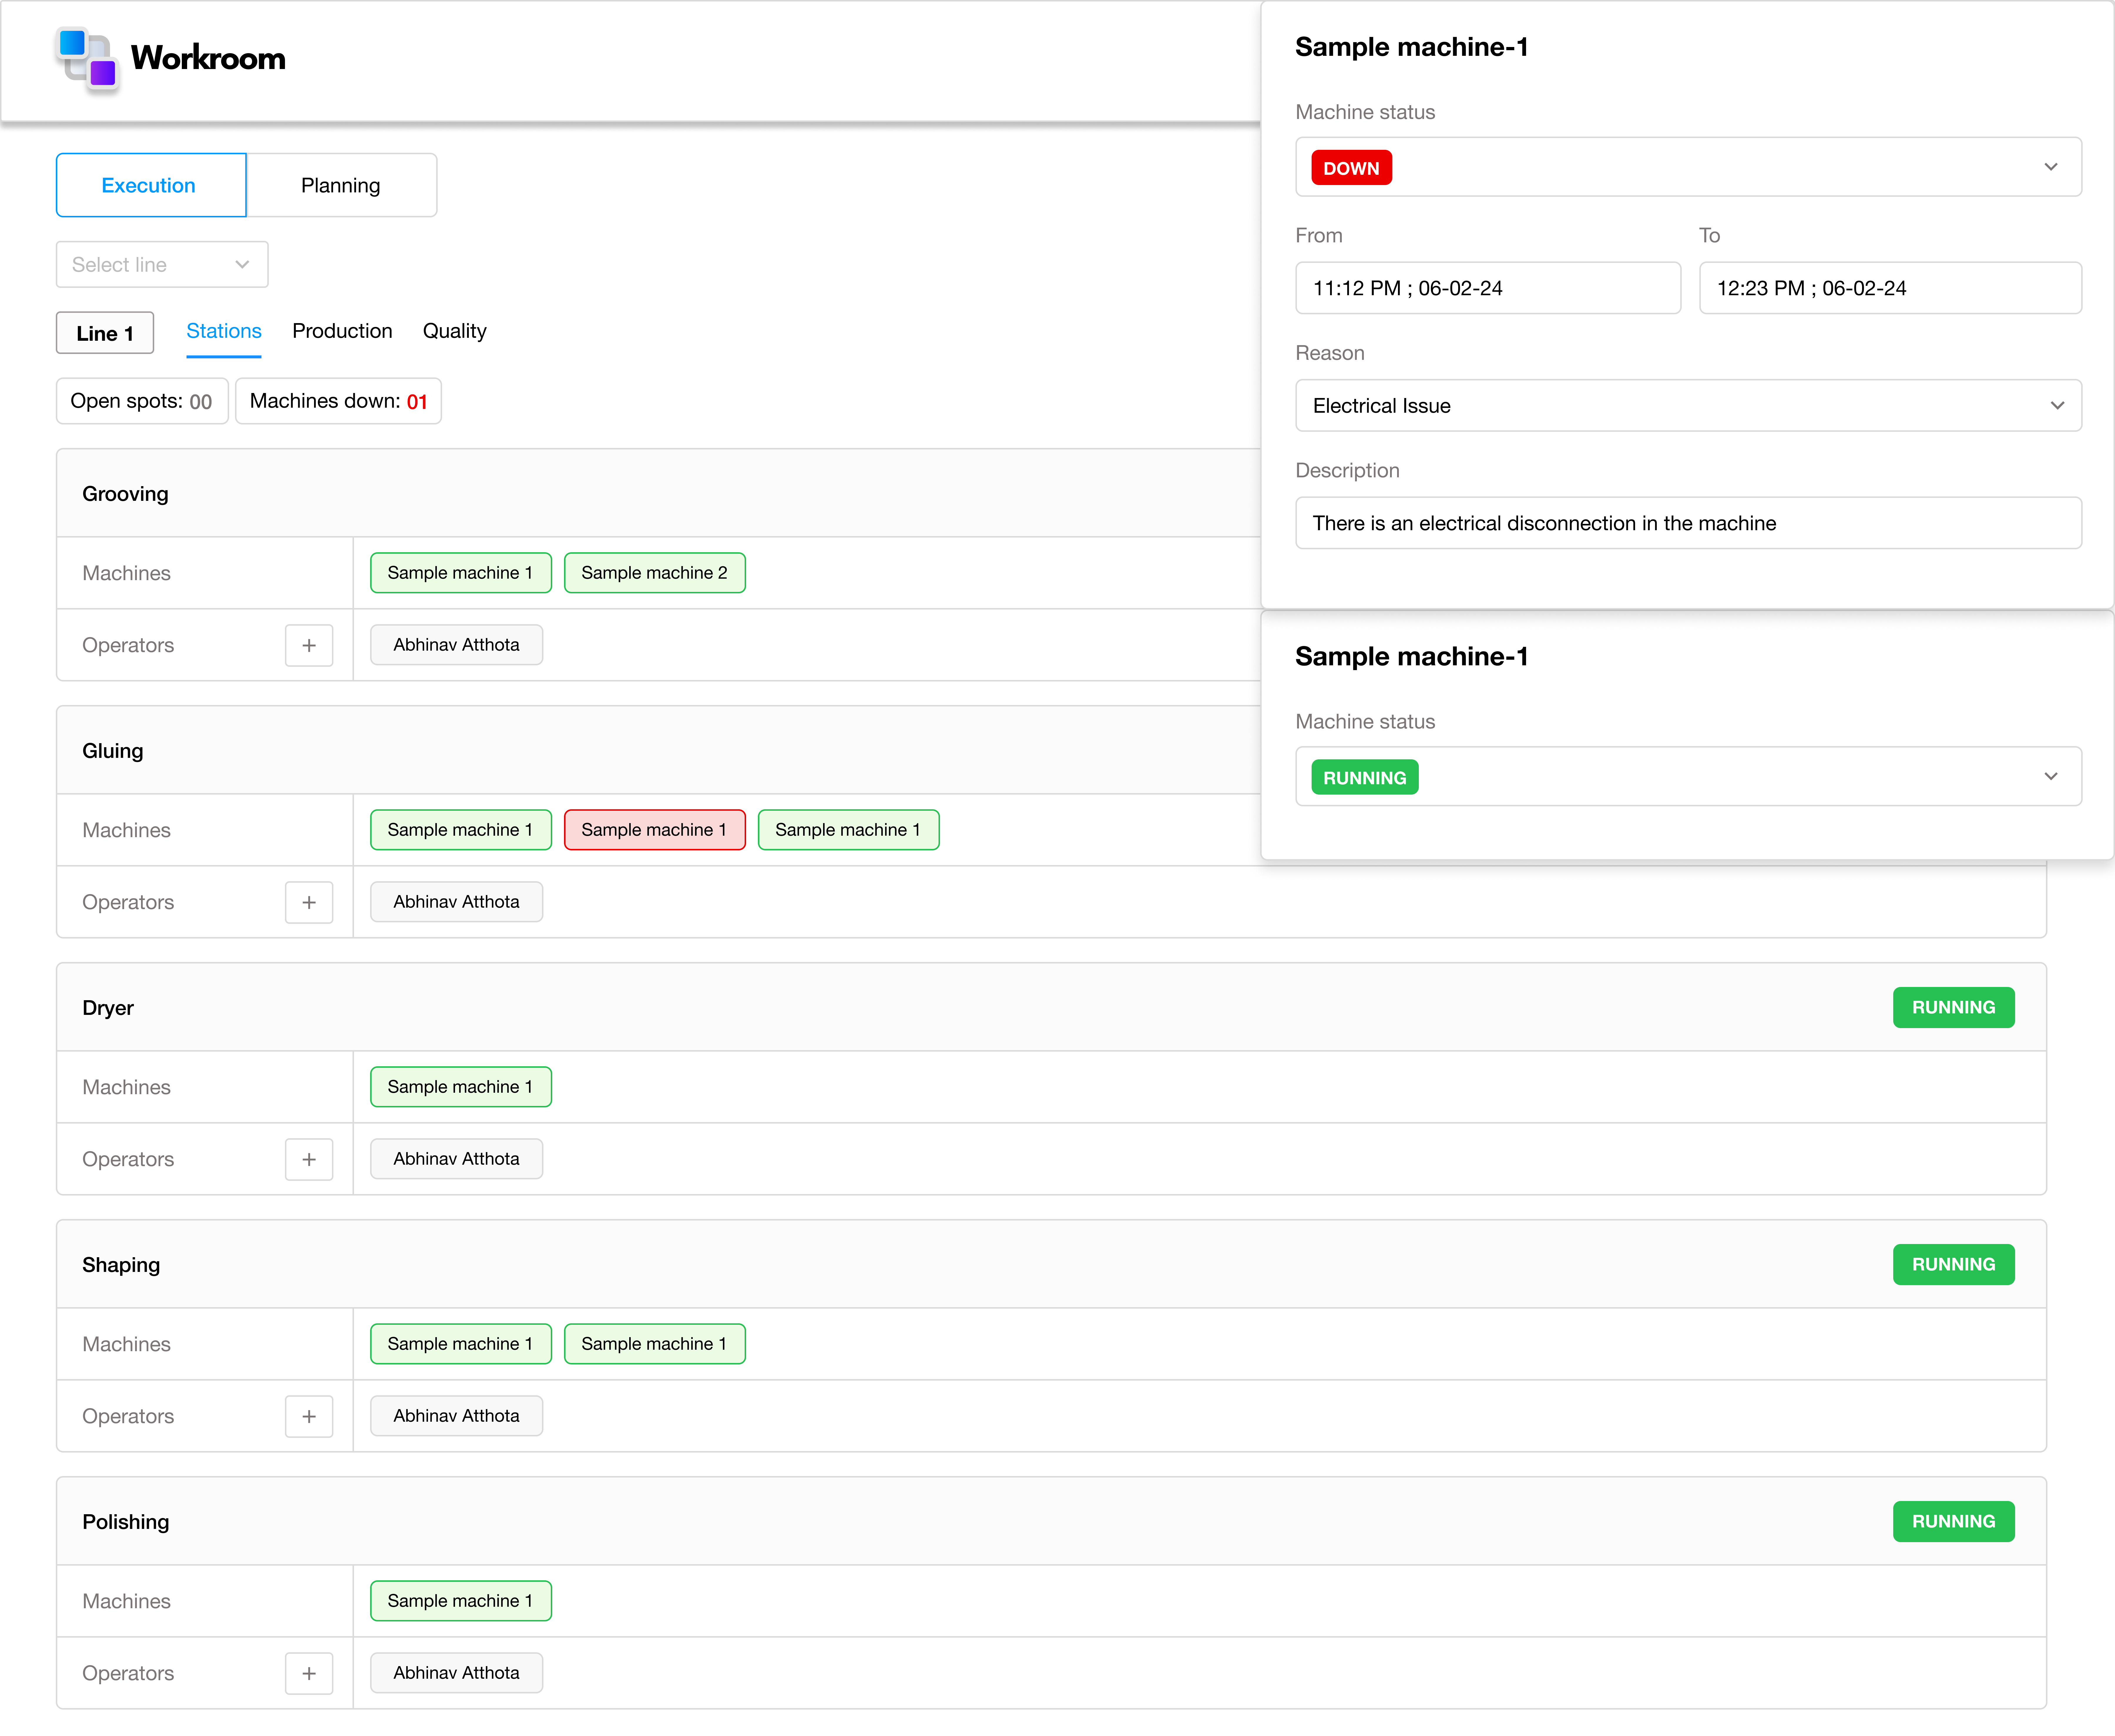Click the Line 1 button
Viewport: 2115px width, 1736px height.
pyautogui.click(x=105, y=333)
